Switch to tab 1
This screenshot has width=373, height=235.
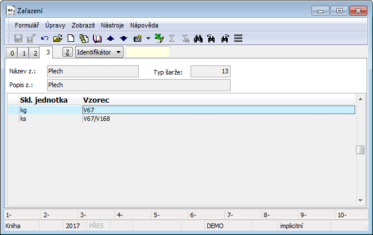[24, 53]
